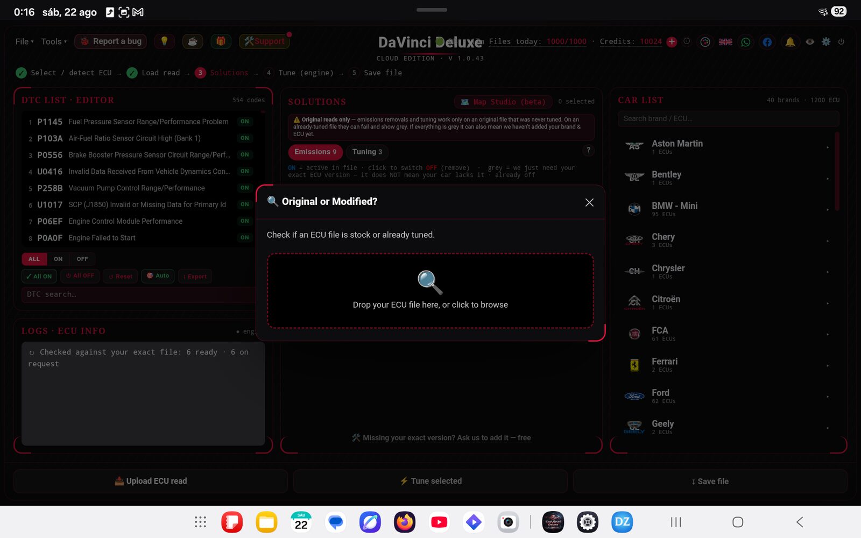
Task: Click All OFF button
Action: [80, 276]
